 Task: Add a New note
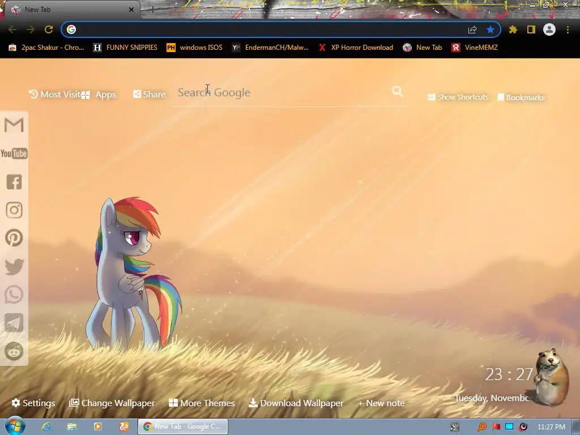click(381, 403)
